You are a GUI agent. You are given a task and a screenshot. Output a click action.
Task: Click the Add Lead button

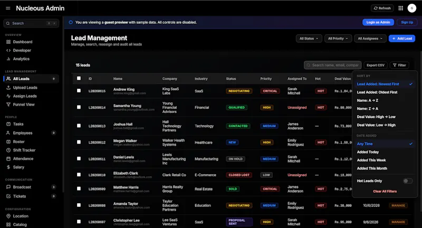(402, 39)
